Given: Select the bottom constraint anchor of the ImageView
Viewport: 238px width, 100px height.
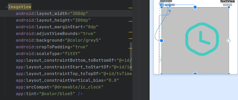Looking at the screenshot, I should click(x=195, y=73).
